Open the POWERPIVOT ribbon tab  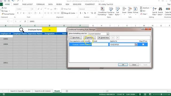pos(90,4)
